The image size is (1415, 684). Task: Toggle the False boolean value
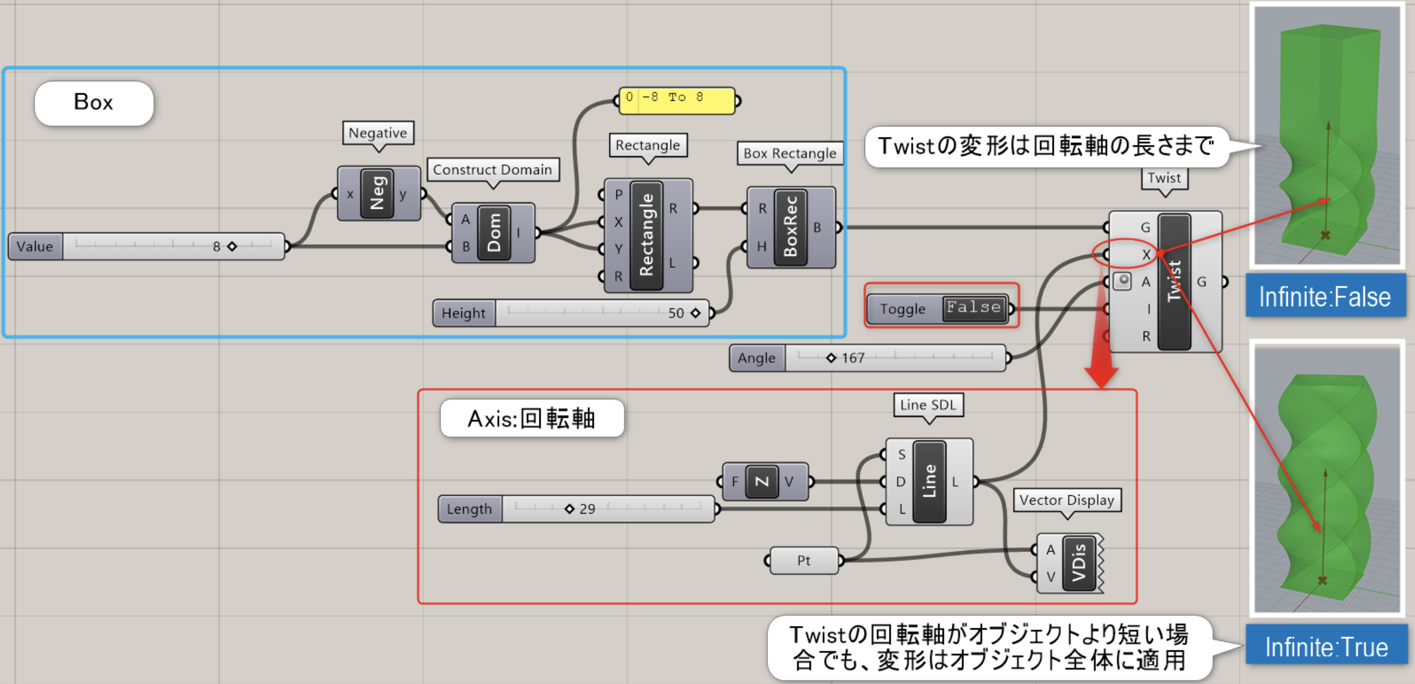(x=974, y=307)
